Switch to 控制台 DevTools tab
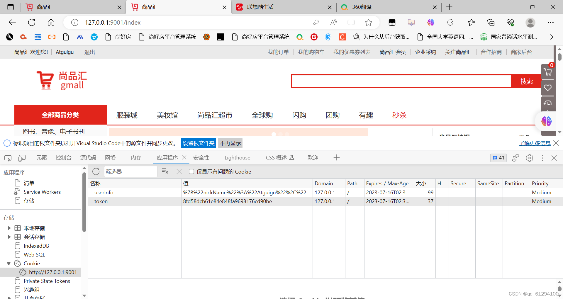 (x=64, y=158)
